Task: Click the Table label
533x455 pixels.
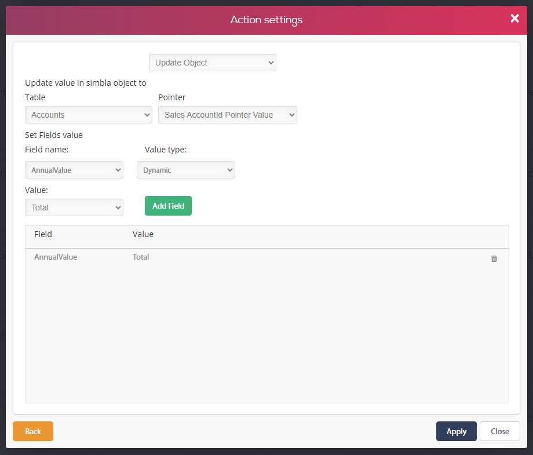Action: 35,97
